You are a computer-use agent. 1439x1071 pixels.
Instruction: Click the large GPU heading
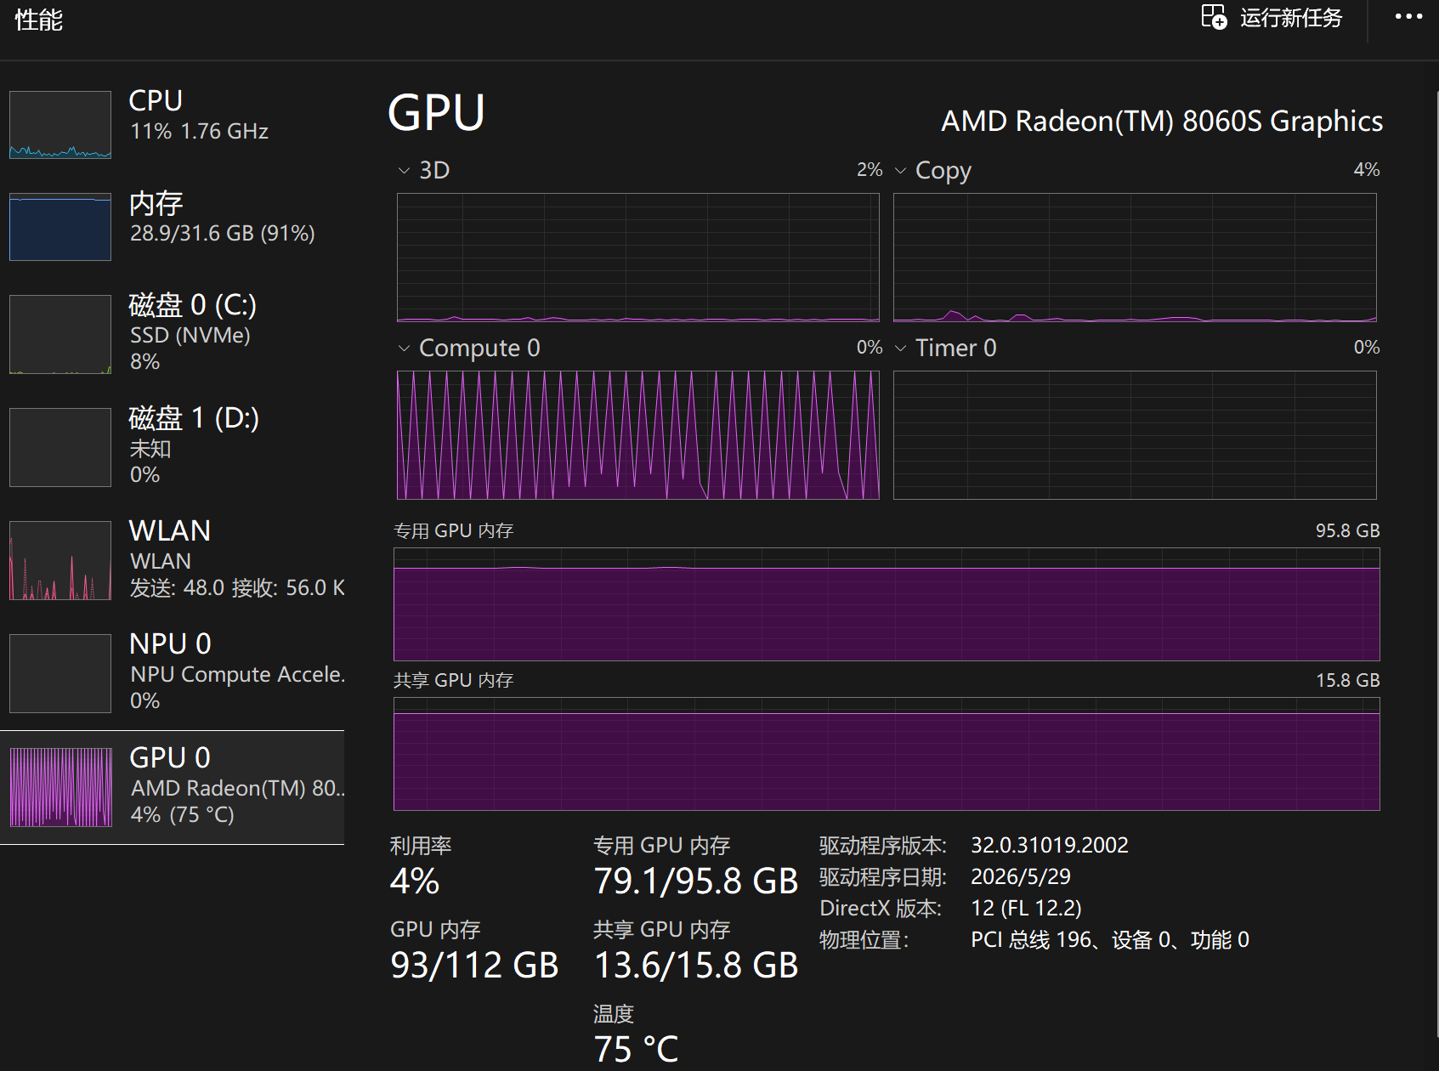click(436, 113)
